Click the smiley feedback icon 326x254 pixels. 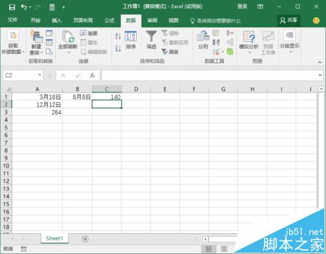click(316, 21)
